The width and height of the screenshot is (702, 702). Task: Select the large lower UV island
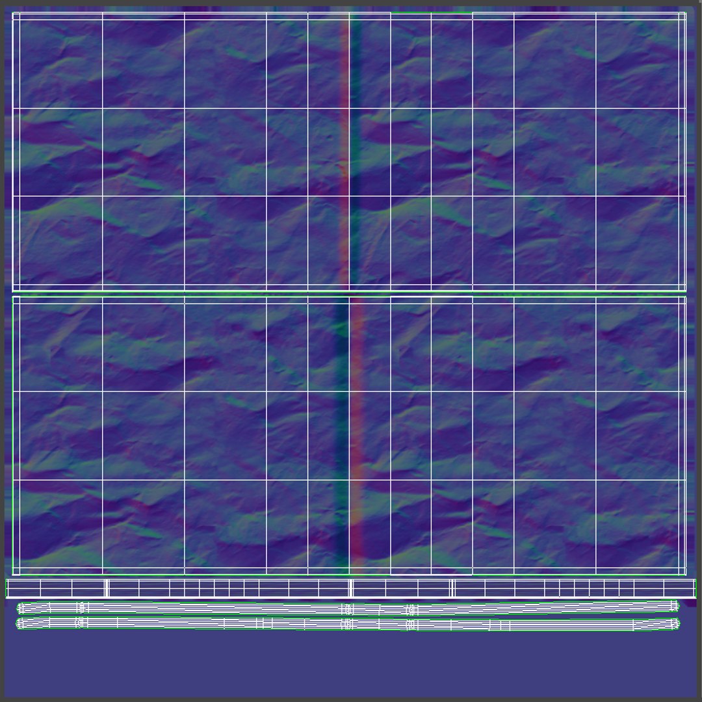point(349,435)
